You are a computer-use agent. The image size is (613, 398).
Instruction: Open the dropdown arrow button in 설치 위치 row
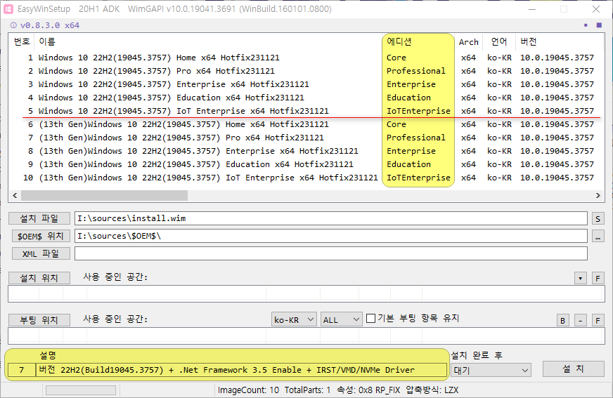(x=581, y=278)
